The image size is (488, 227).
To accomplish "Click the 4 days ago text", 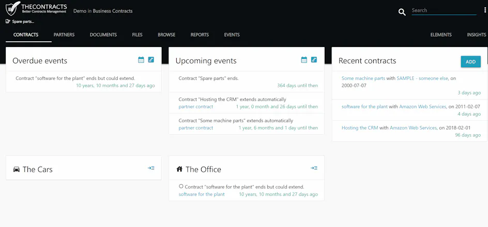I will [469, 114].
